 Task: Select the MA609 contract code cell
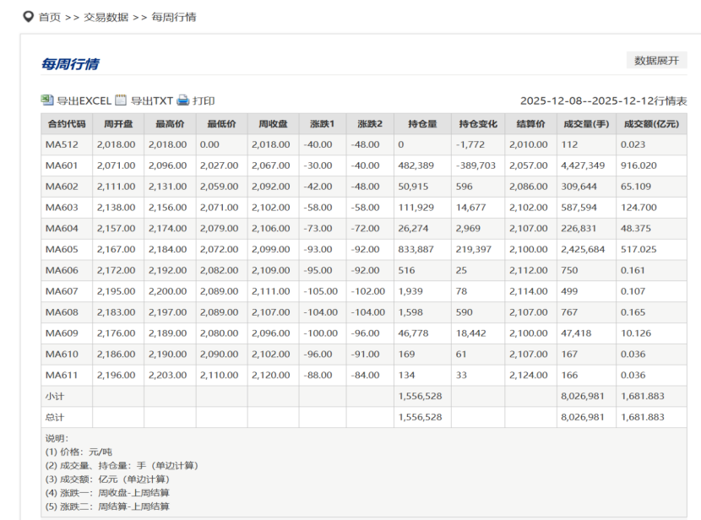62,333
